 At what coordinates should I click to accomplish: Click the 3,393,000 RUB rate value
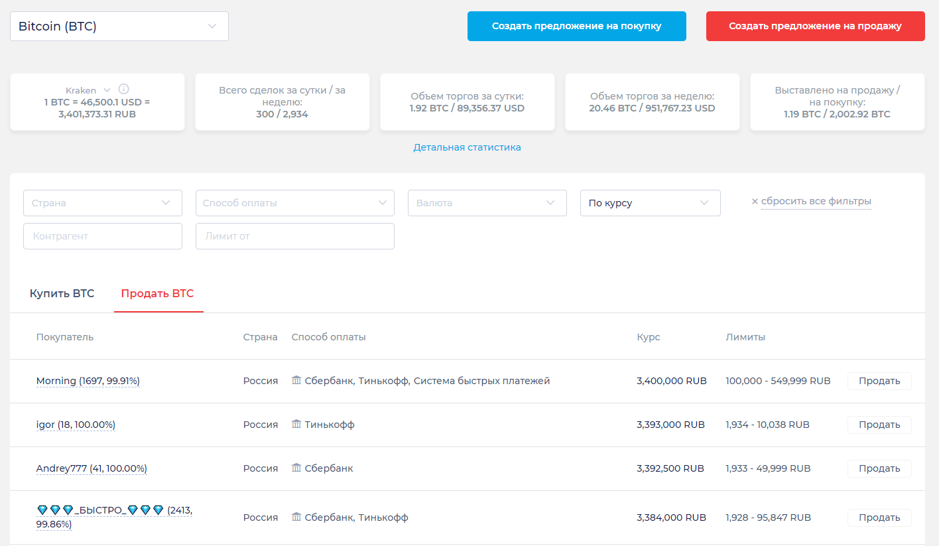point(670,425)
